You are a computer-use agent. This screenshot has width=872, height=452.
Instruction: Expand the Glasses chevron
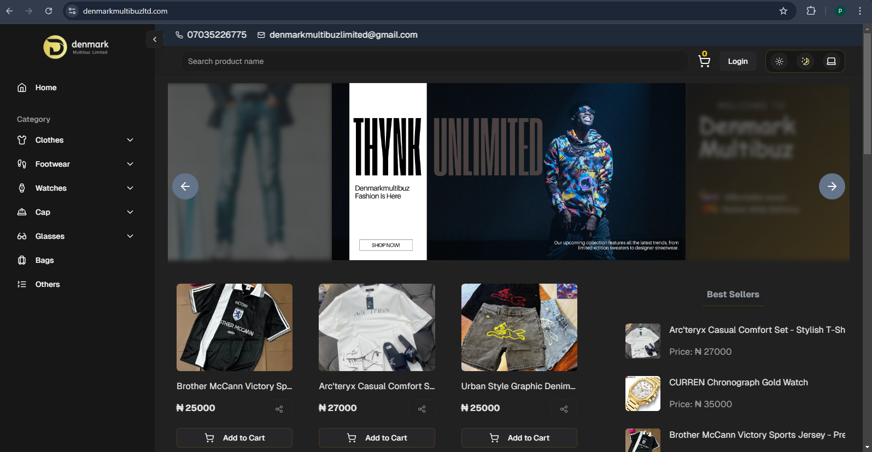tap(130, 236)
